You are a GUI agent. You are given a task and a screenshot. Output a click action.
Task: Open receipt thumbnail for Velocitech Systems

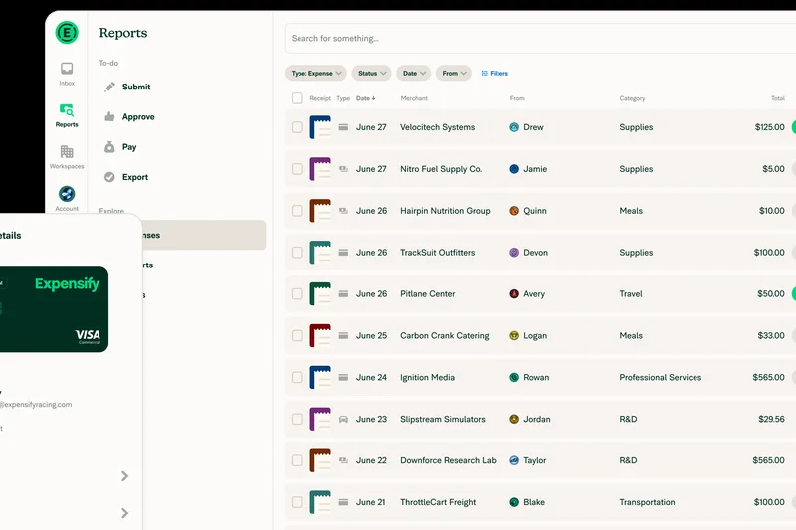[x=319, y=127]
